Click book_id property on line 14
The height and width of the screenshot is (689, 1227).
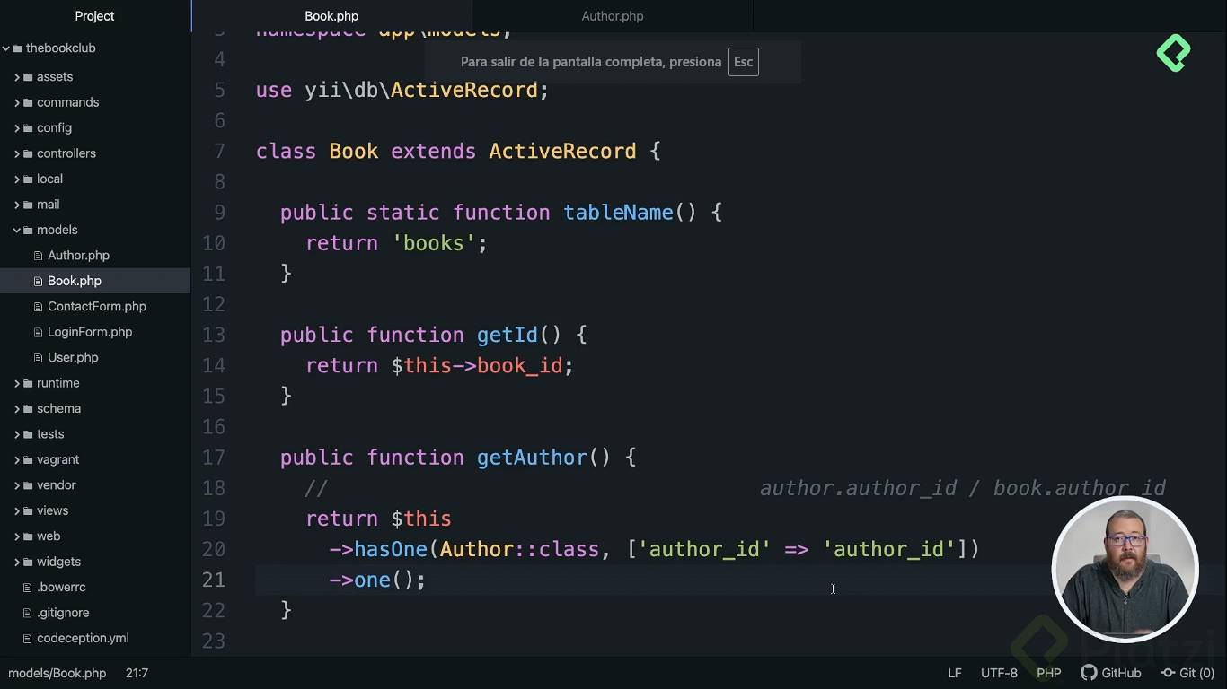click(x=519, y=365)
